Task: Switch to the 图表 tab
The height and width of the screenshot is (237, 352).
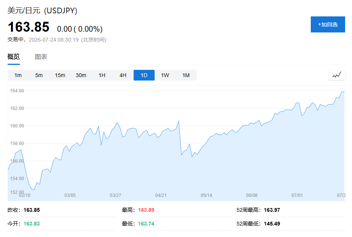Action: pyautogui.click(x=41, y=57)
